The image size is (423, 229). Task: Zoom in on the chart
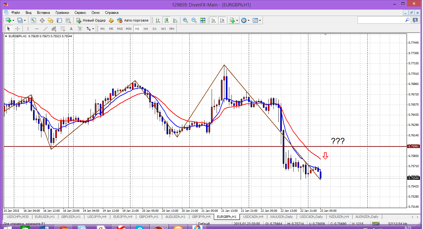coord(185,20)
